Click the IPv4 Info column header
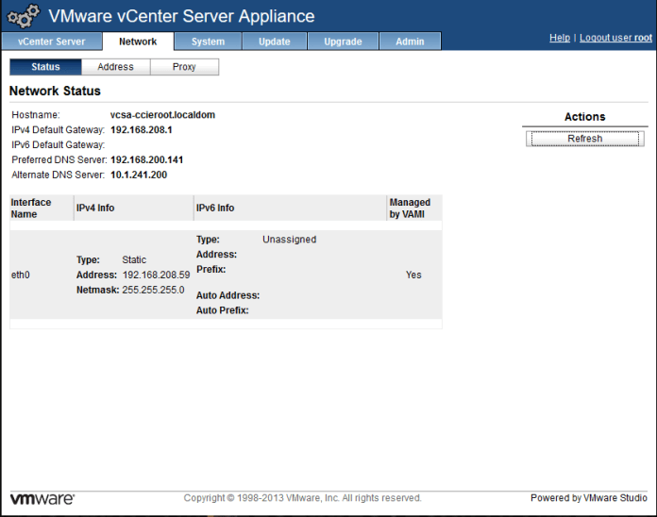Viewport: 657px width, 517px height. click(x=95, y=208)
